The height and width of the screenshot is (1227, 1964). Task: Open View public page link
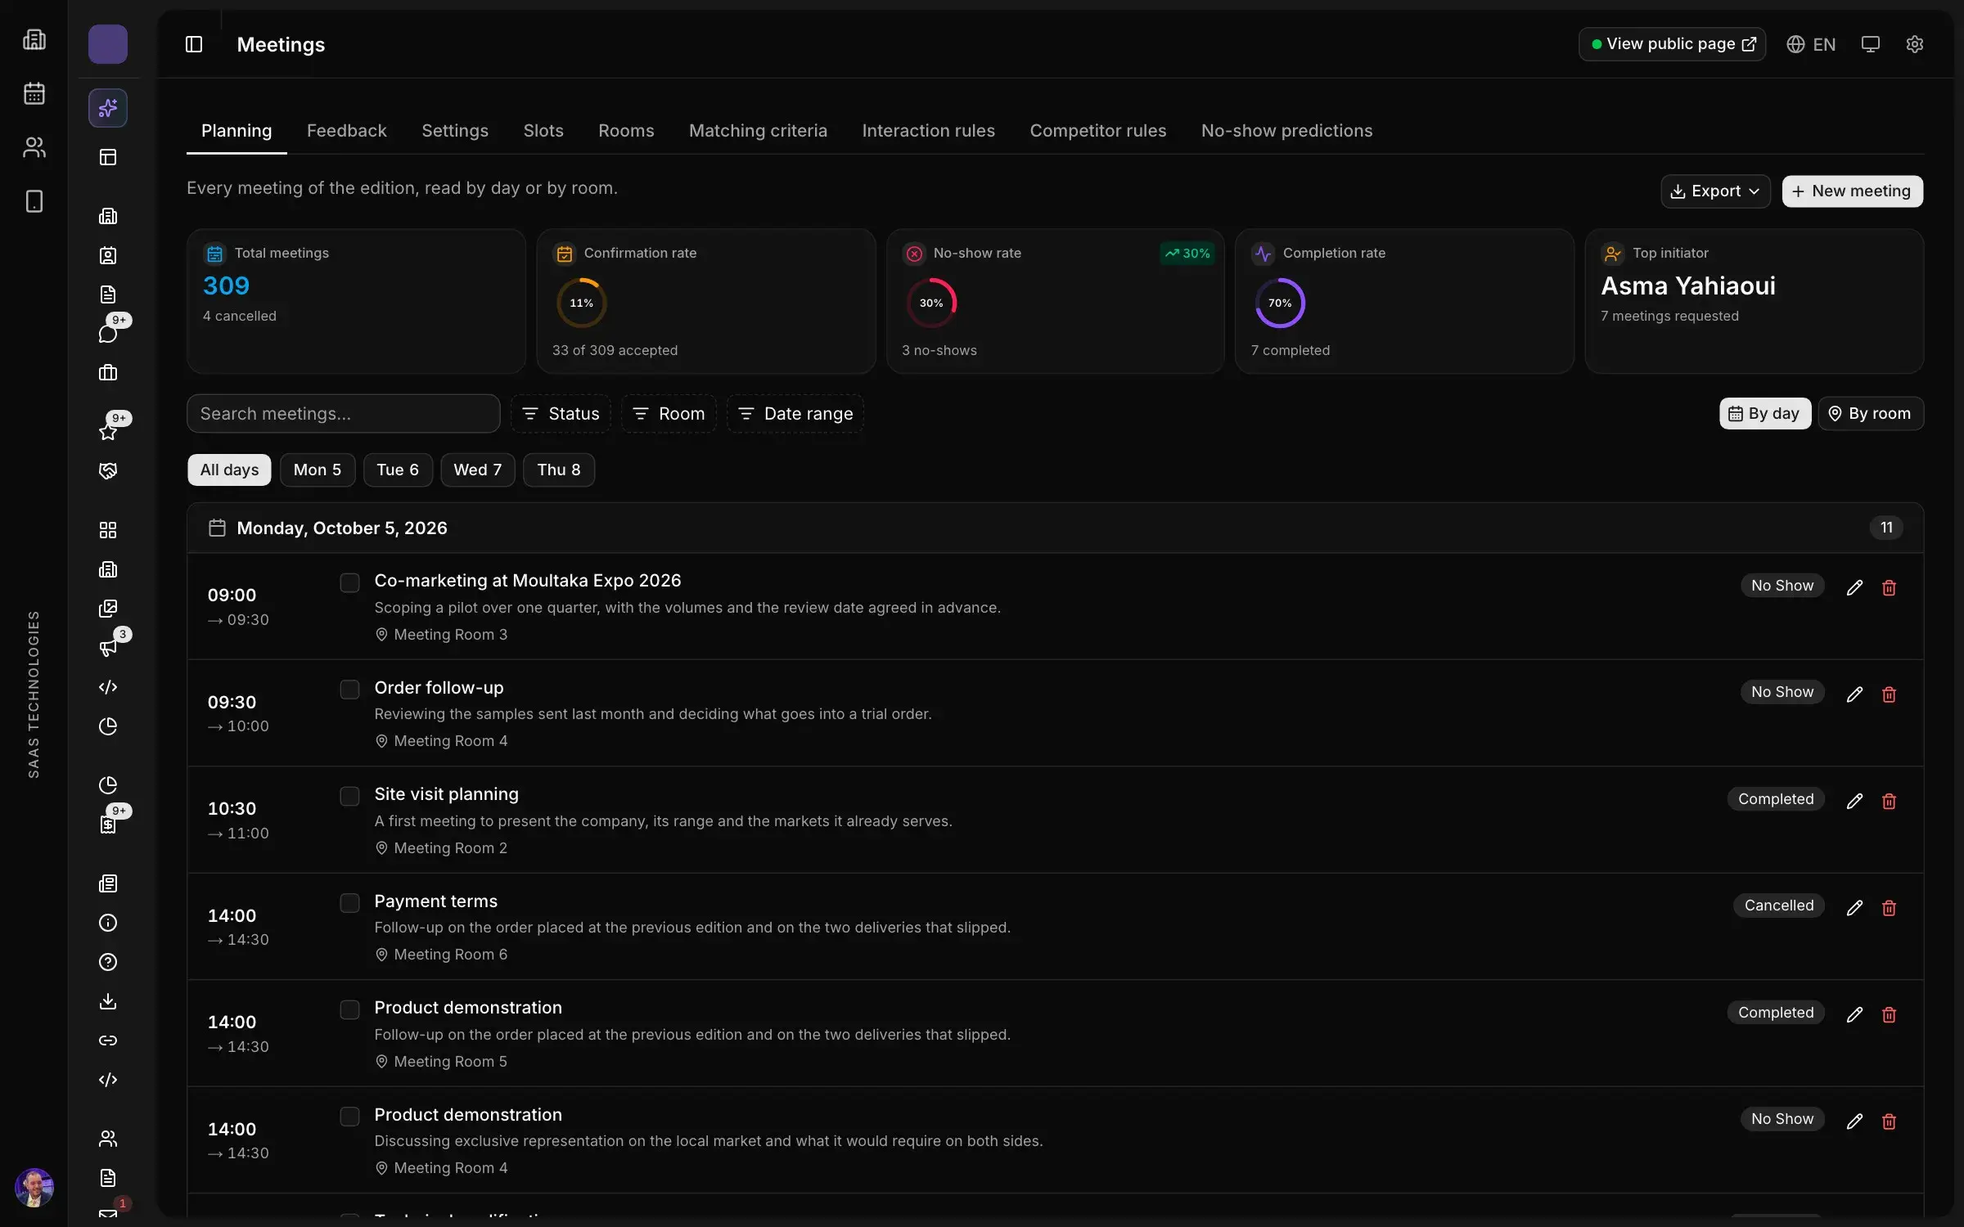[x=1672, y=44]
